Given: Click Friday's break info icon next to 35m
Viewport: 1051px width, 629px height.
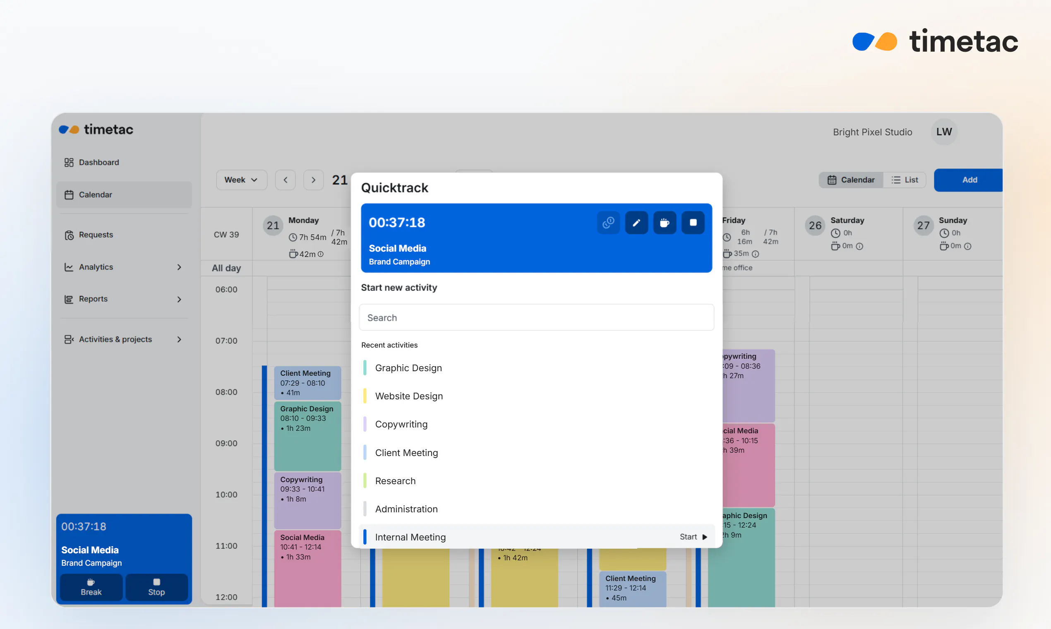Looking at the screenshot, I should click(x=755, y=254).
